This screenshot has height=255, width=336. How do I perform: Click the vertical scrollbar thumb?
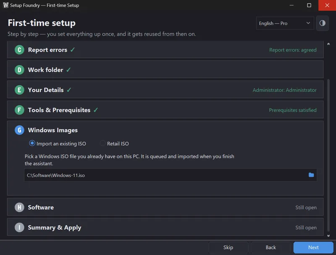328,155
